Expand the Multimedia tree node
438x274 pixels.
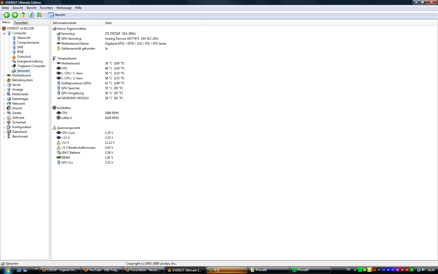point(4,94)
